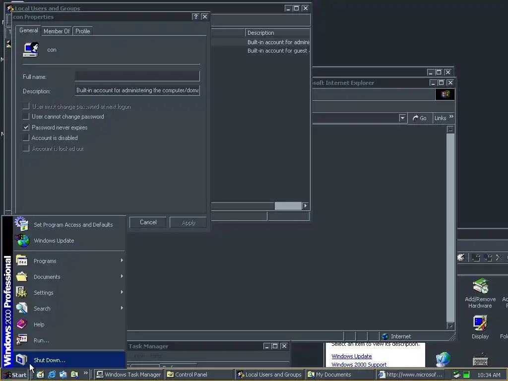This screenshot has height=381, width=508.
Task: Click Cancel in con Properties
Action: 148,222
